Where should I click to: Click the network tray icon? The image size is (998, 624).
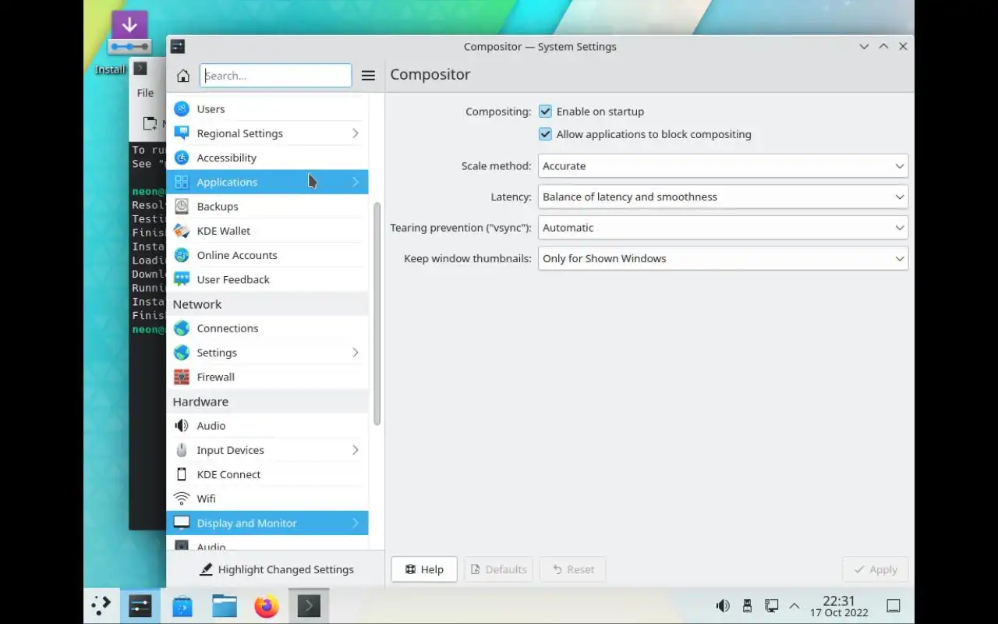771,606
